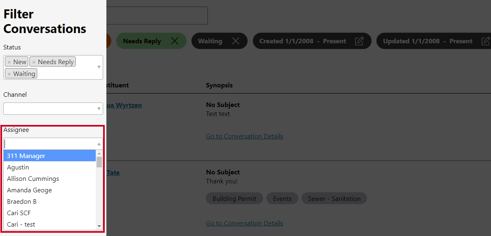
Task: Click the Needs Reply filter chip label
Action: [142, 41]
